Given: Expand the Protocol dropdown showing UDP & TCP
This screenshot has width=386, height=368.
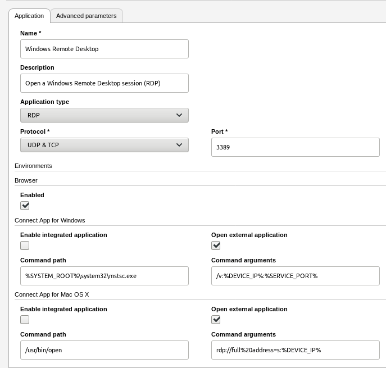Looking at the screenshot, I should point(104,145).
